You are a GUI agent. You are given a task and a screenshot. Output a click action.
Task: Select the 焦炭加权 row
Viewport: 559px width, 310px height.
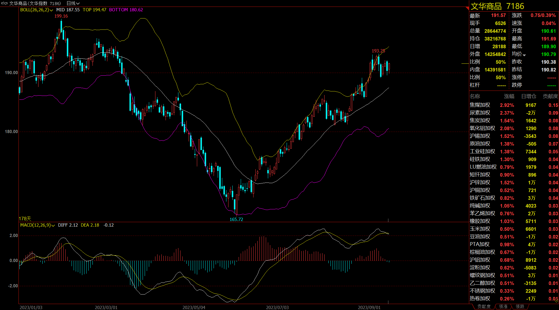coord(514,121)
